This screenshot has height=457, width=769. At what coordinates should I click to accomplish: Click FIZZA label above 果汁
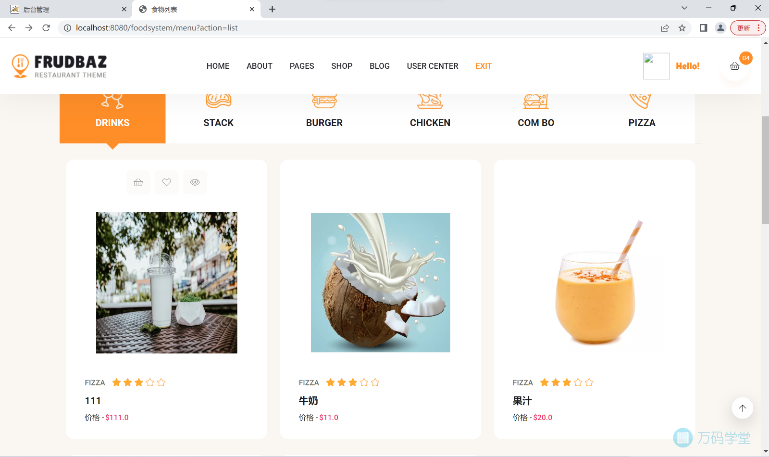point(523,382)
